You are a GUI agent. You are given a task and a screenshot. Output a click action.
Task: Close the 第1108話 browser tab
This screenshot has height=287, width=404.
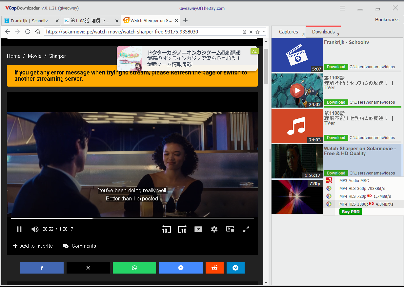pos(116,21)
